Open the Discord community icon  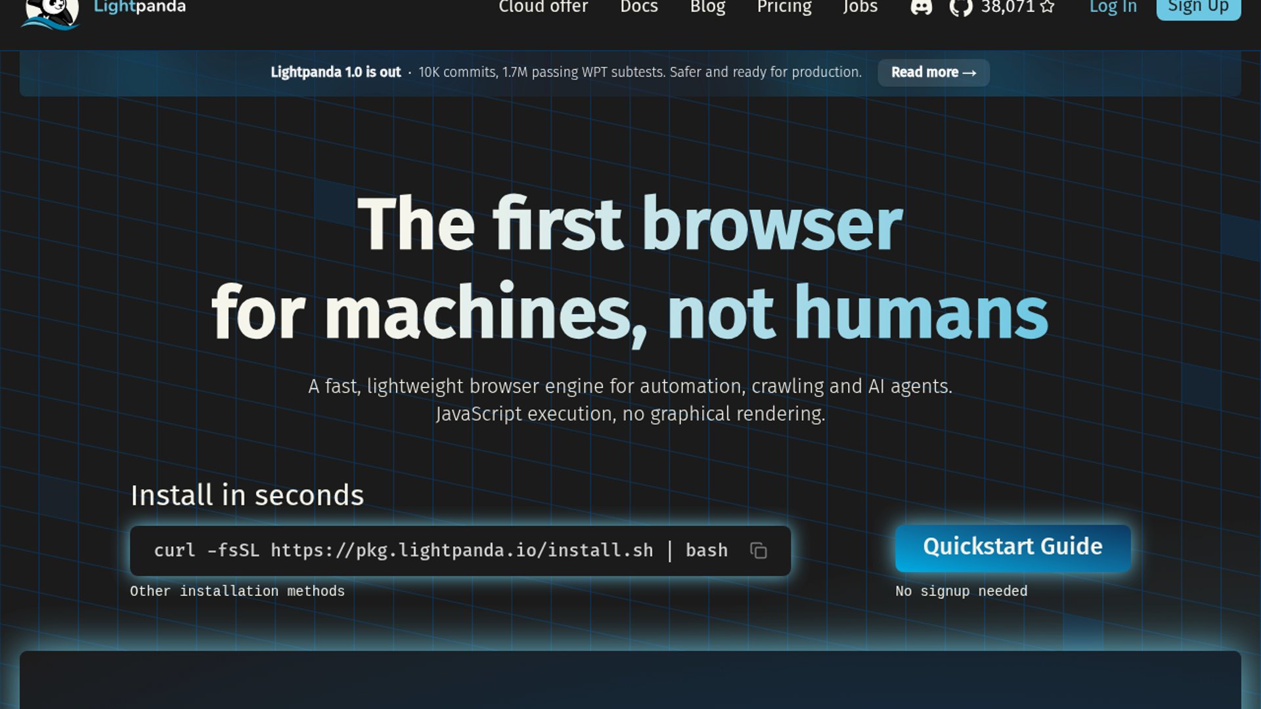pos(921,7)
